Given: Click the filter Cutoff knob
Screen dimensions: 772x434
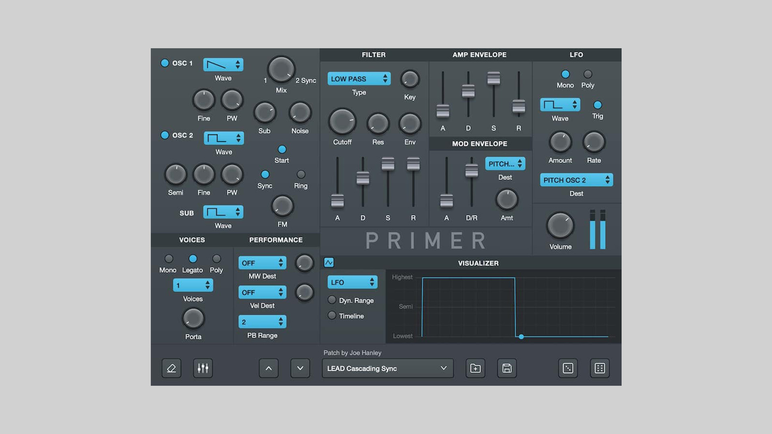Looking at the screenshot, I should coord(342,121).
